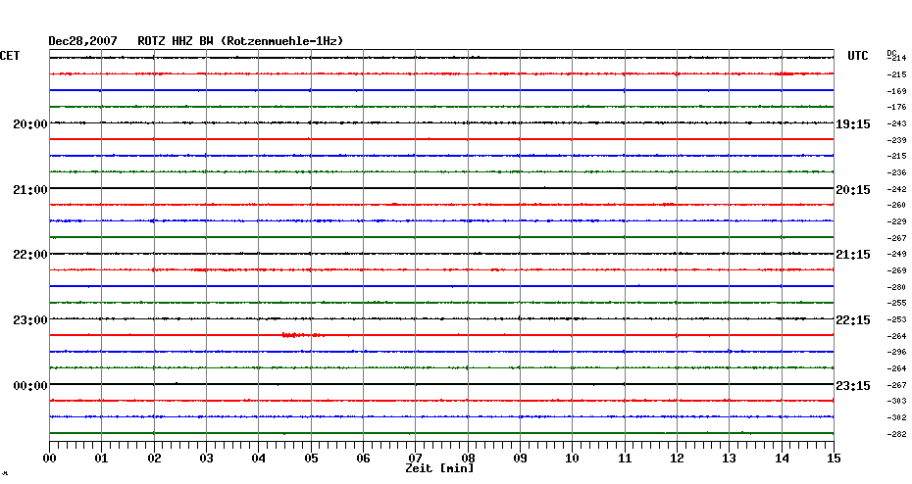Click the 00:00 CET time label

tap(30, 386)
